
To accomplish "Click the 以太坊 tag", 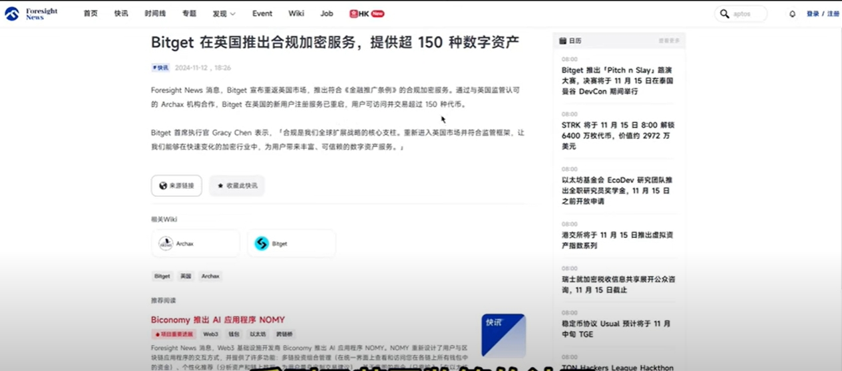I will [258, 334].
